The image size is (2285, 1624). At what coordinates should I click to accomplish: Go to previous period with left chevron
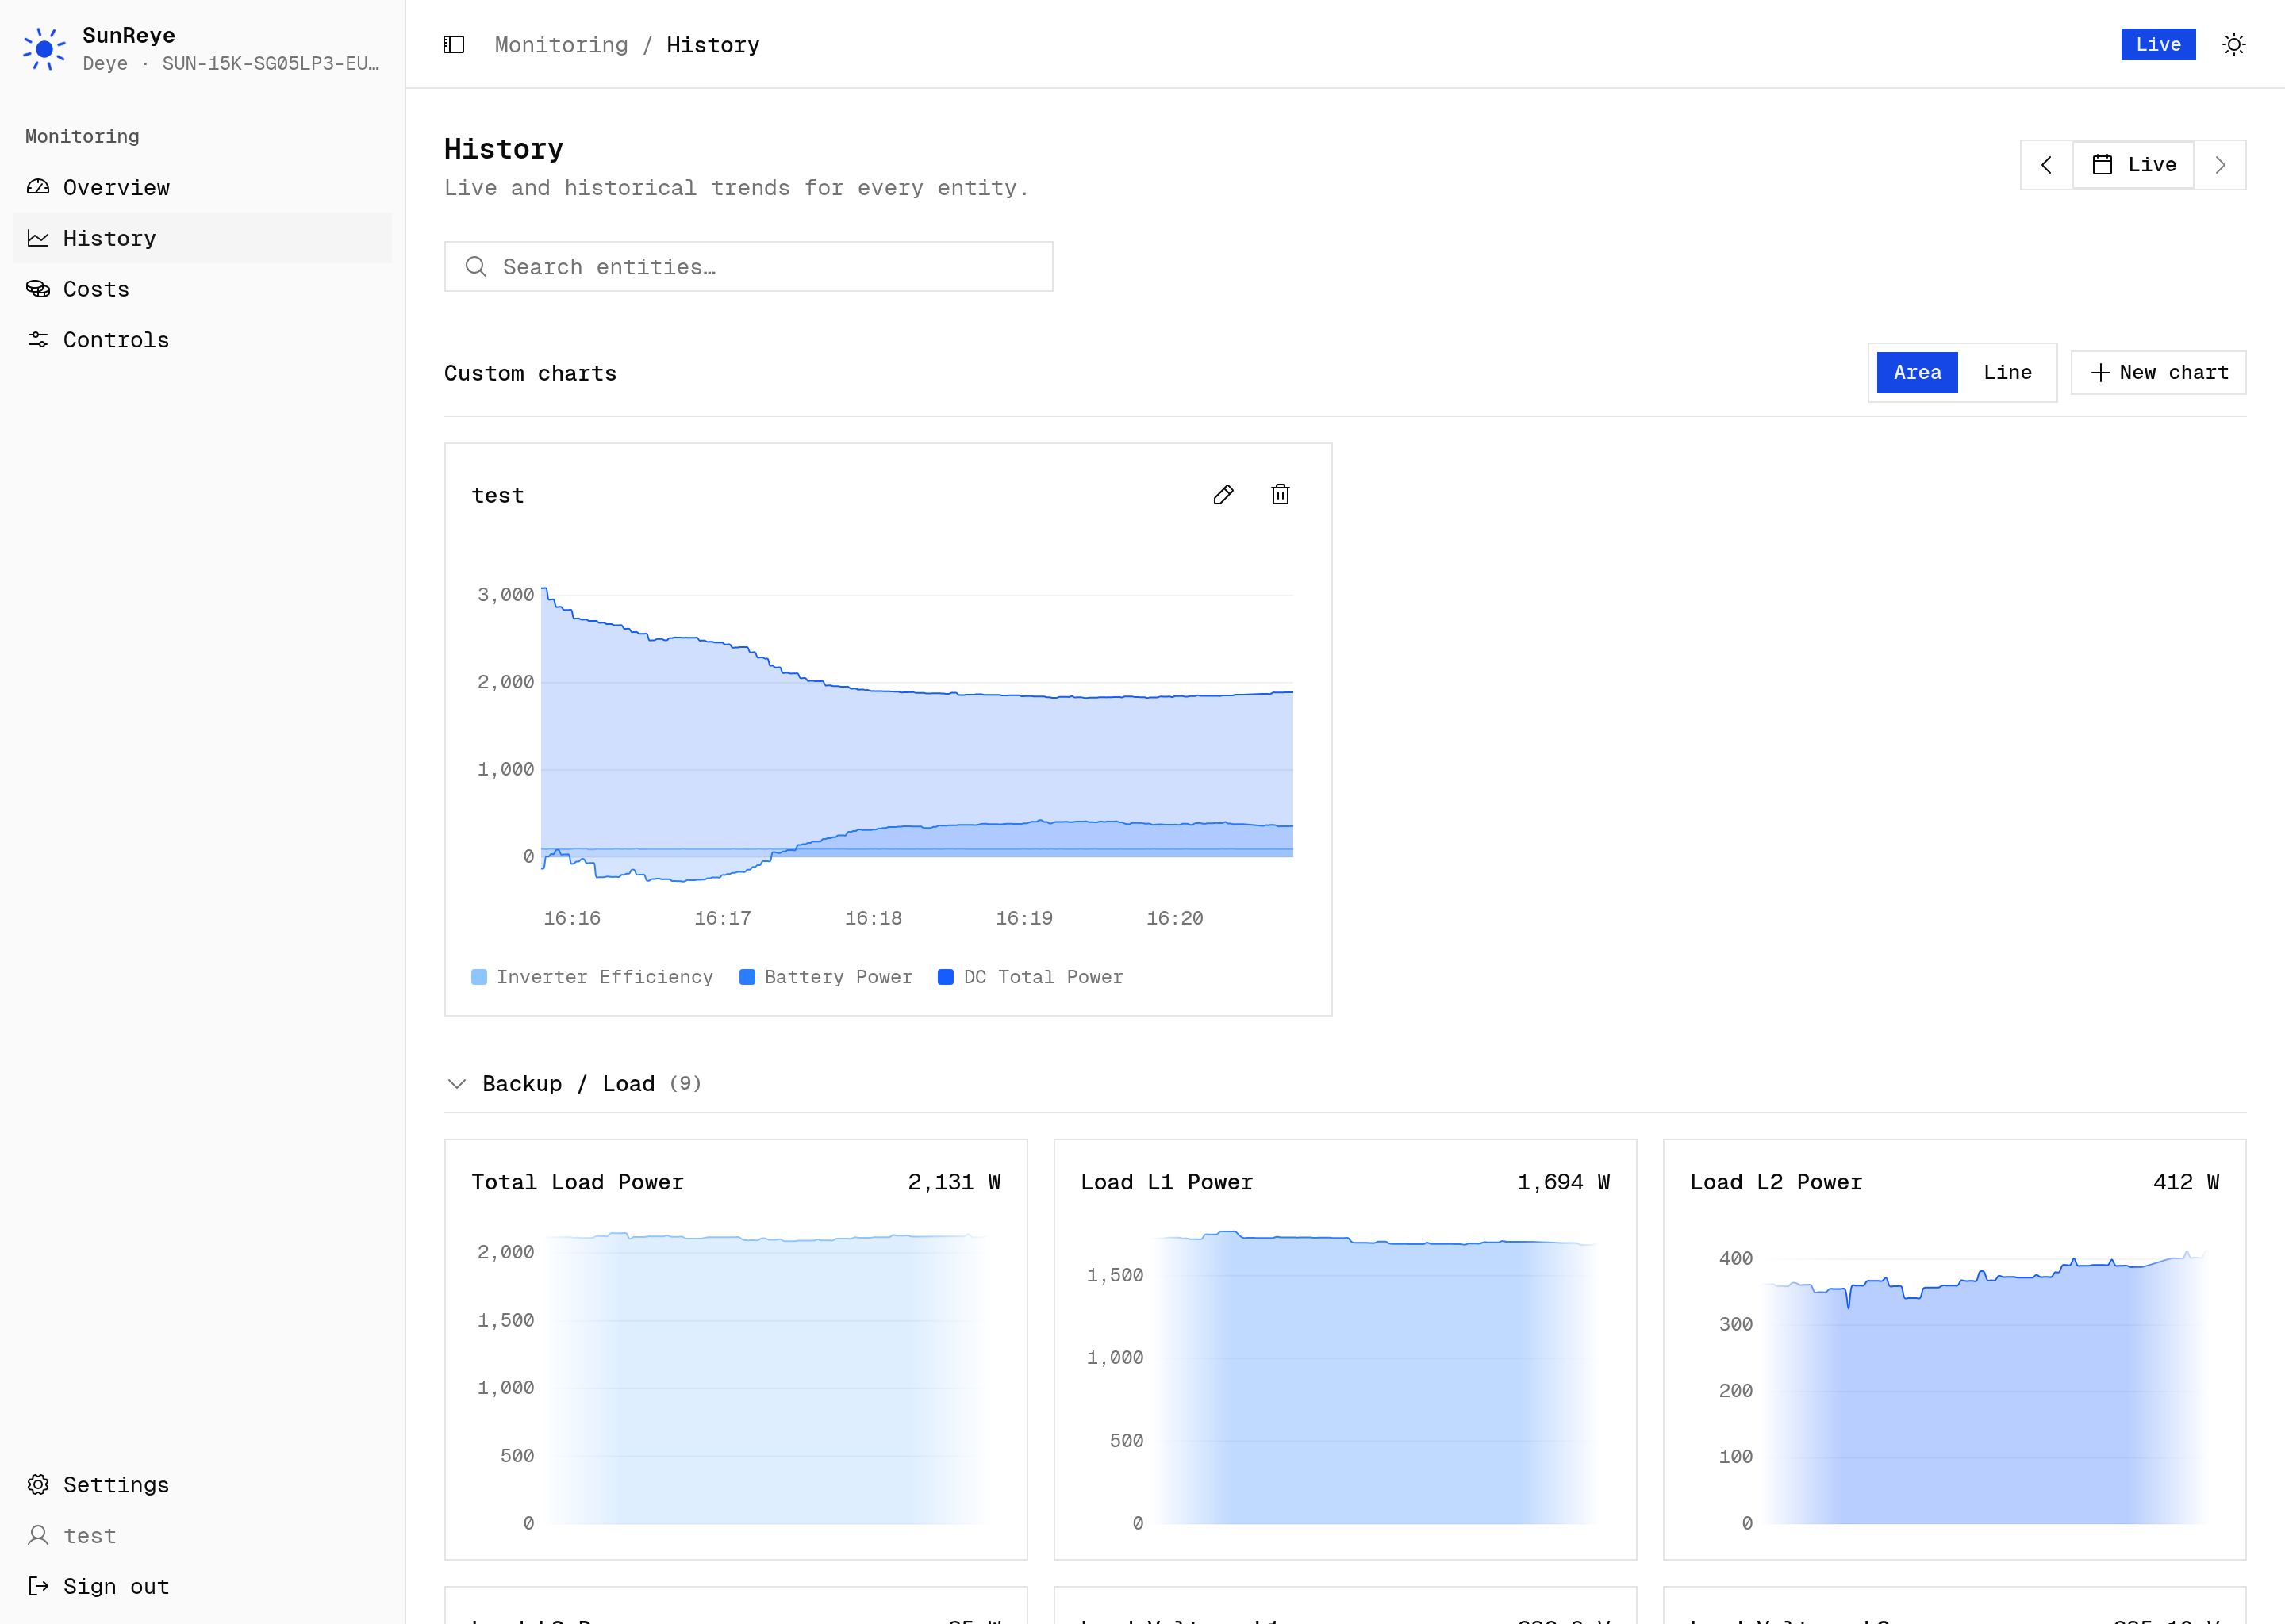click(x=2046, y=165)
